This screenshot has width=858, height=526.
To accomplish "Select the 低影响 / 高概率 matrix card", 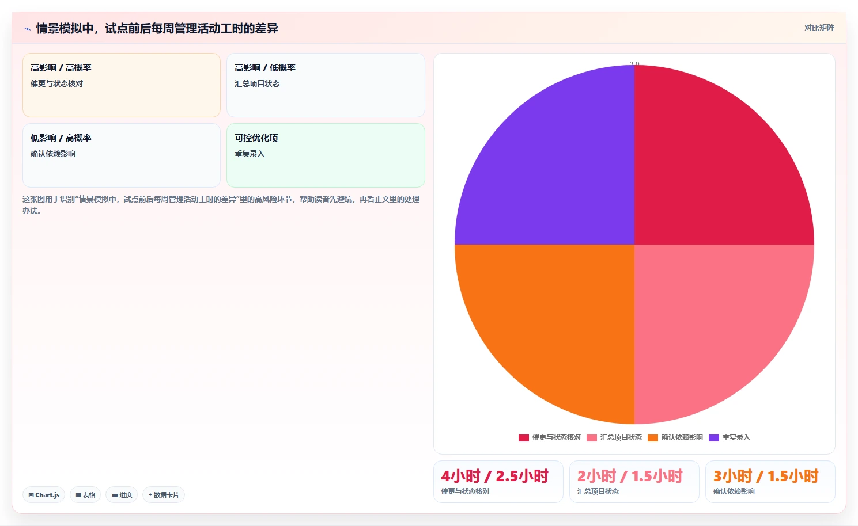I will [122, 155].
